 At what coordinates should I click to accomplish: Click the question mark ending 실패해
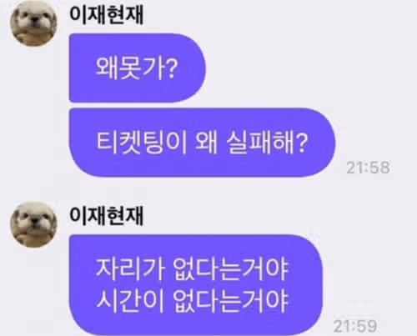tap(302, 143)
